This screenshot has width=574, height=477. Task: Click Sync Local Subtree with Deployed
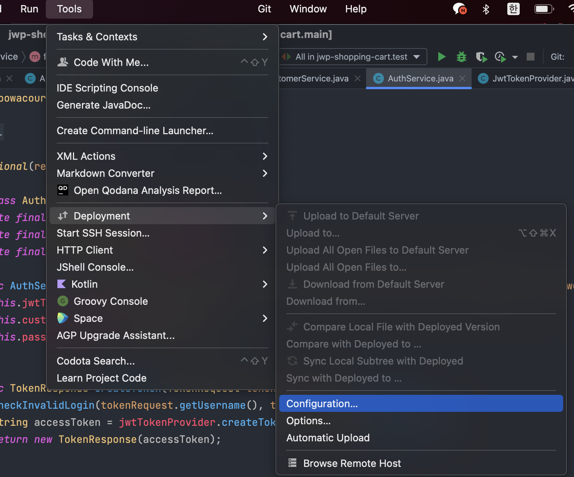(x=421, y=361)
